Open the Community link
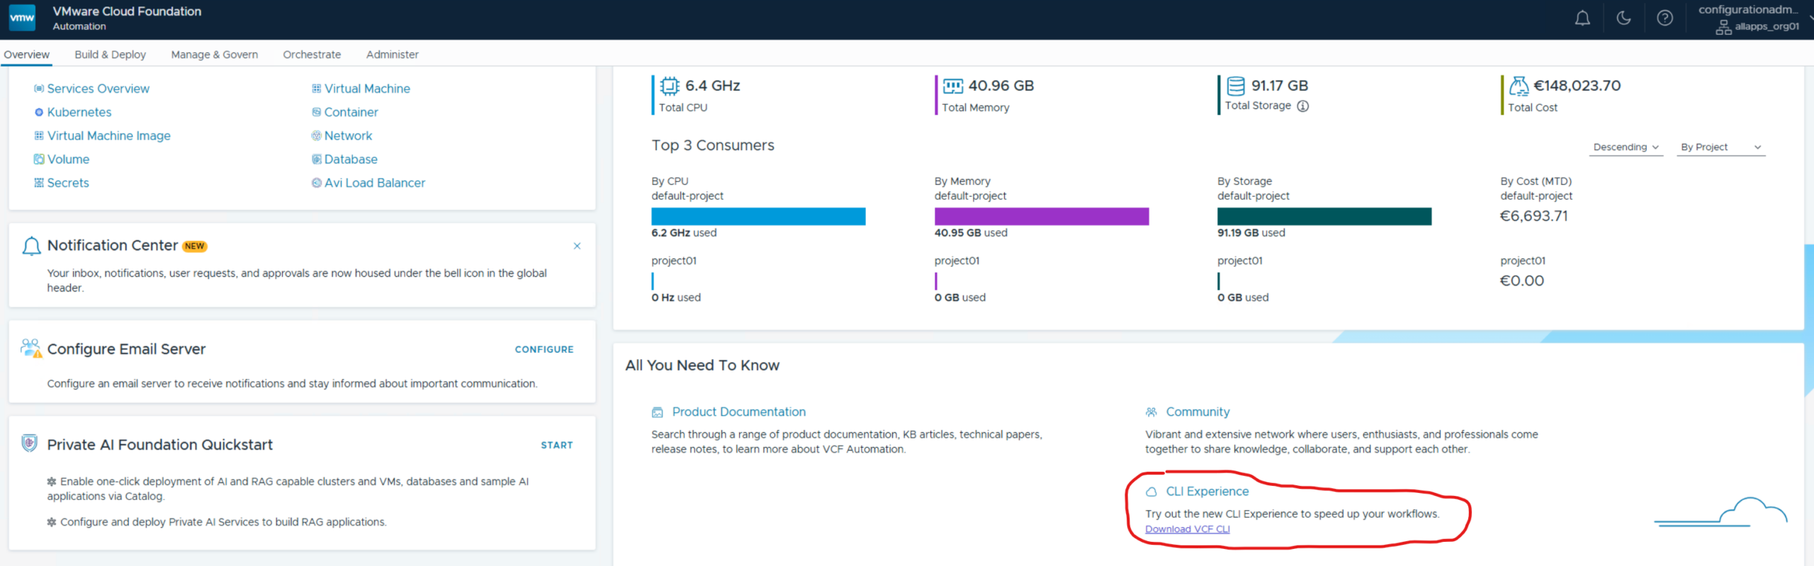The height and width of the screenshot is (566, 1814). (x=1198, y=412)
